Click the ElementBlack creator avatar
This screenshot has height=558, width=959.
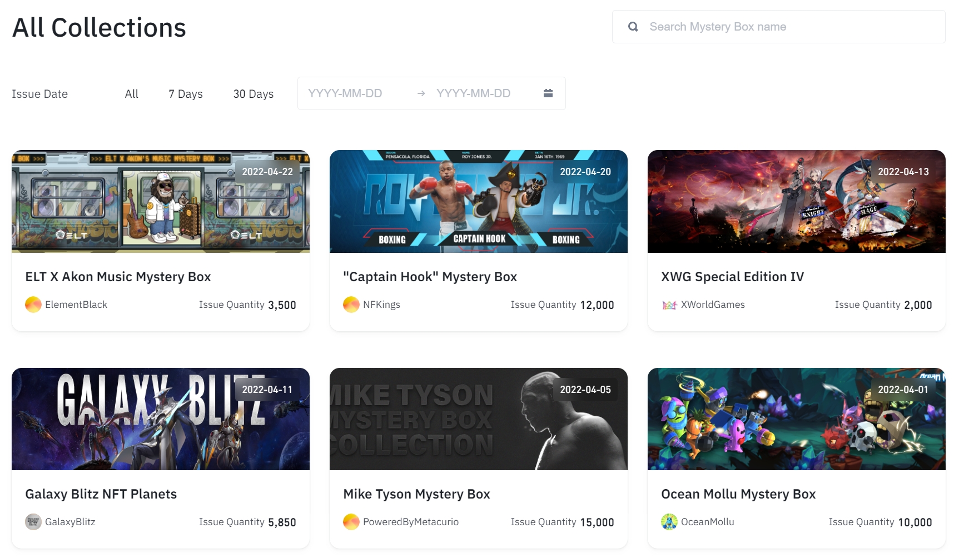[33, 305]
